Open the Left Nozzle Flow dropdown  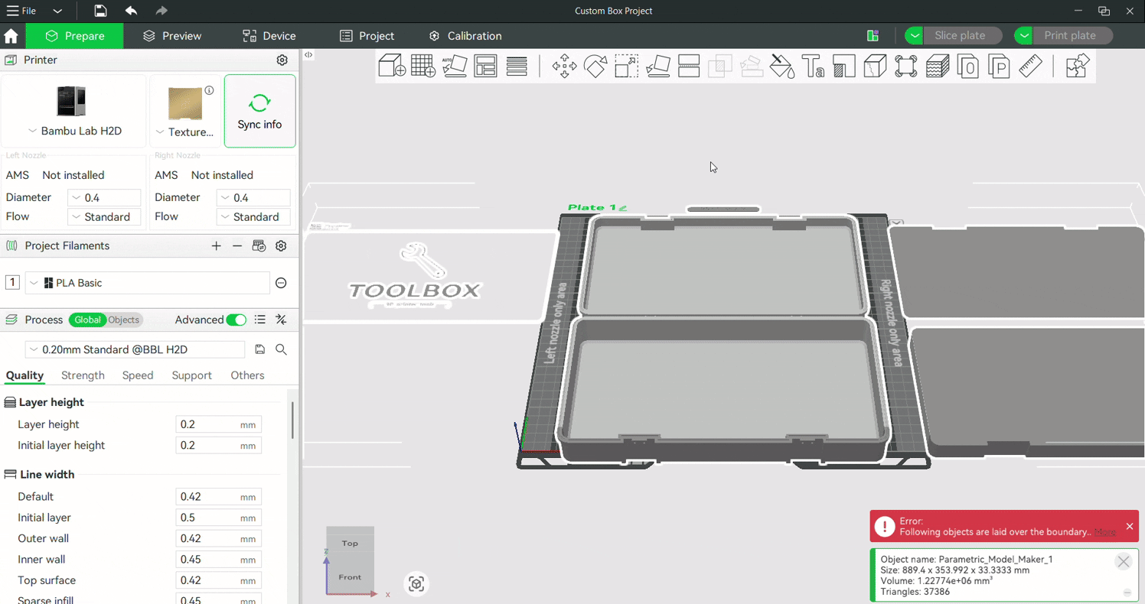104,217
